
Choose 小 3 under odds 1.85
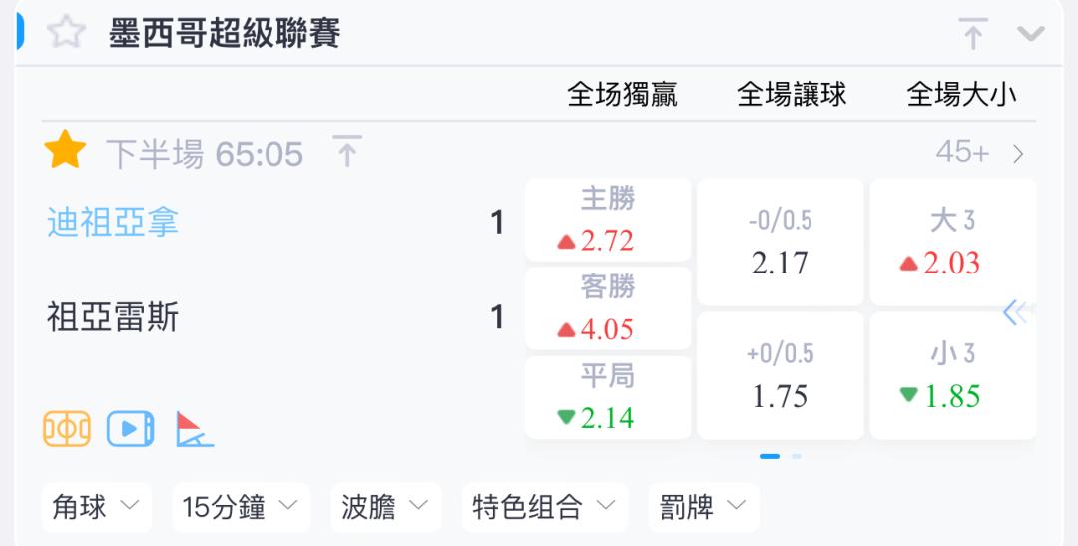point(953,375)
